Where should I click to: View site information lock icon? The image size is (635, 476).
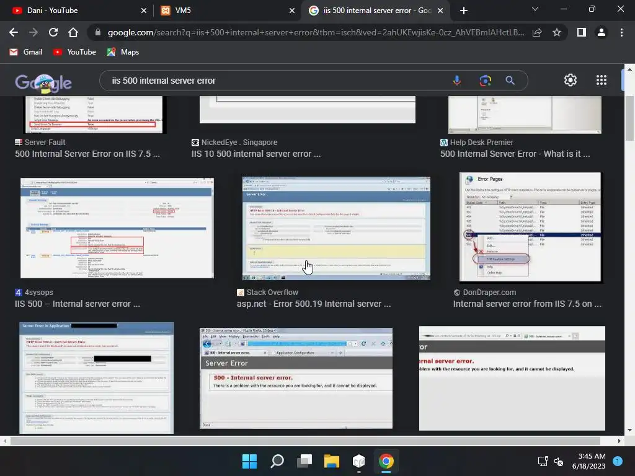(97, 32)
